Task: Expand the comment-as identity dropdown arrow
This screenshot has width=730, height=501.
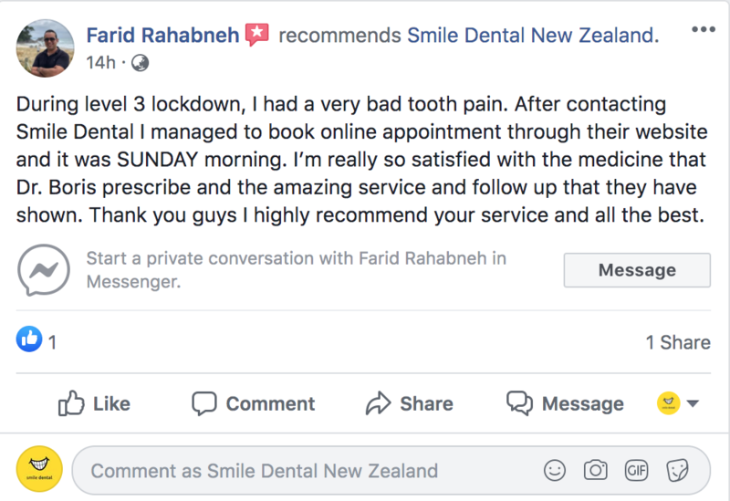Action: [x=692, y=403]
